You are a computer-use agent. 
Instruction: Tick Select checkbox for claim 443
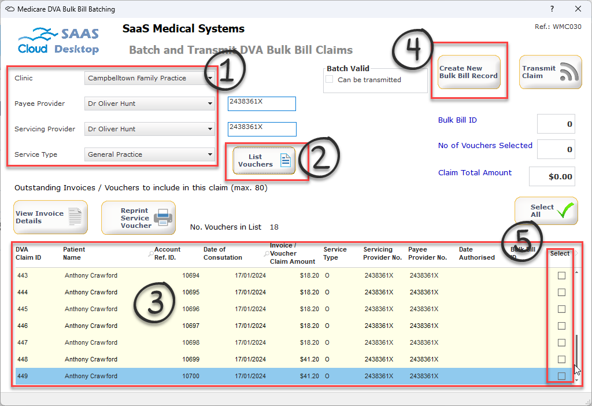click(561, 276)
